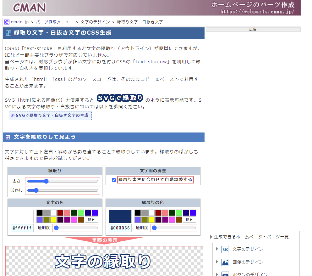Pick brown in the 文字の色 palette
The height and width of the screenshot is (276, 312).
(x=81, y=220)
